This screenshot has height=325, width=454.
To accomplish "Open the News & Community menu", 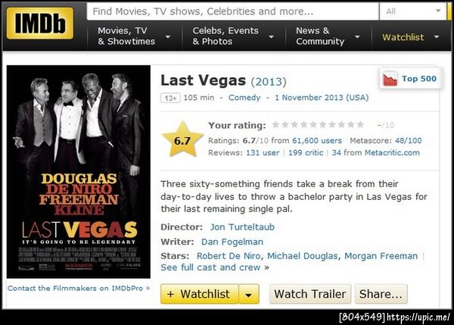I will pyautogui.click(x=328, y=36).
